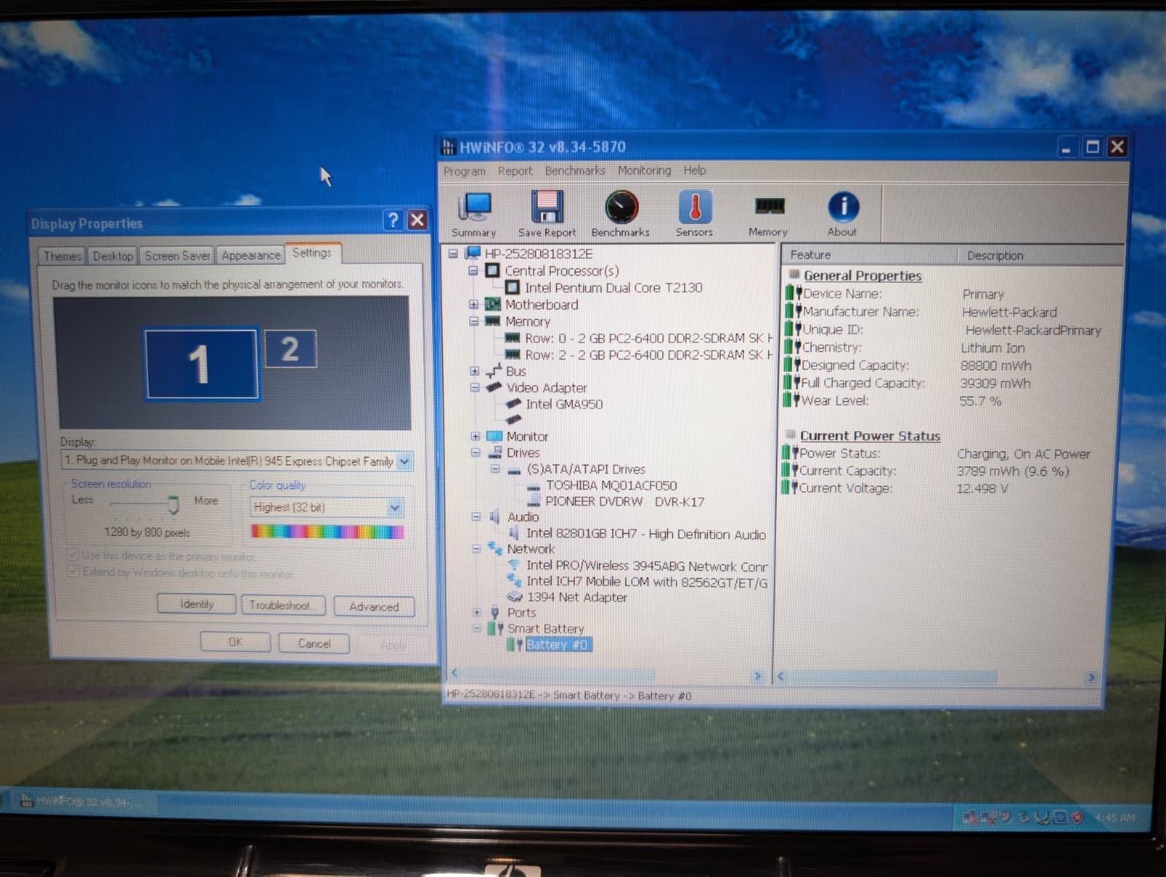1166x877 pixels.
Task: Click the Save Report floppy icon
Action: pyautogui.click(x=547, y=213)
